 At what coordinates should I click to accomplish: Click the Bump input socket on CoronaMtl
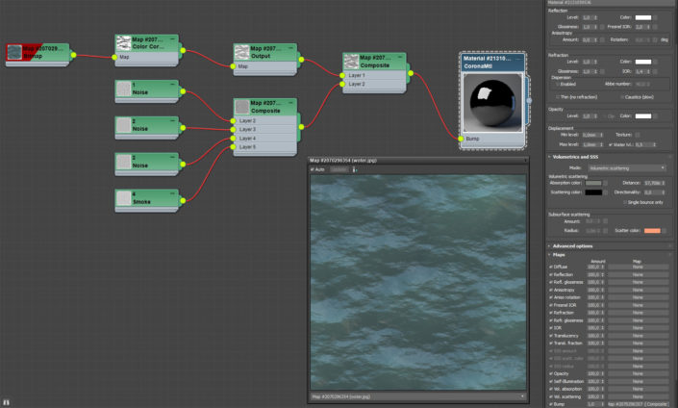tap(460, 140)
